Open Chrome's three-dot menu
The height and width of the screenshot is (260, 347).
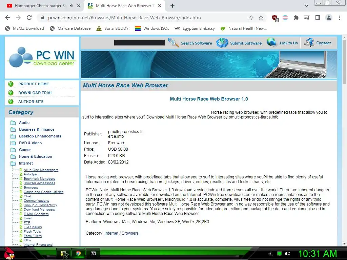tap(340, 18)
